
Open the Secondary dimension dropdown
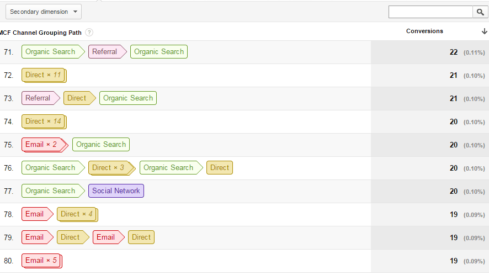tap(44, 12)
